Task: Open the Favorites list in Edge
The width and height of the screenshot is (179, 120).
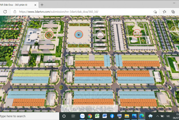Action: coord(165,12)
